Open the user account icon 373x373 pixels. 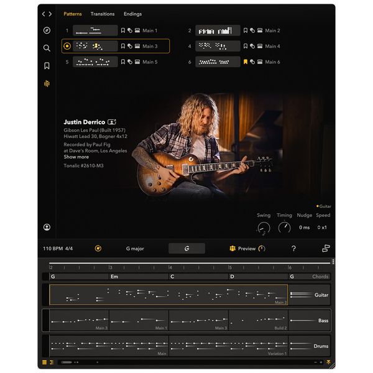pyautogui.click(x=47, y=228)
